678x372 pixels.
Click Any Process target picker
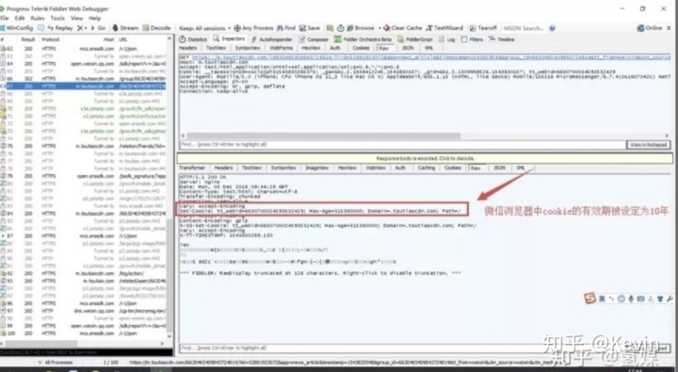point(254,28)
